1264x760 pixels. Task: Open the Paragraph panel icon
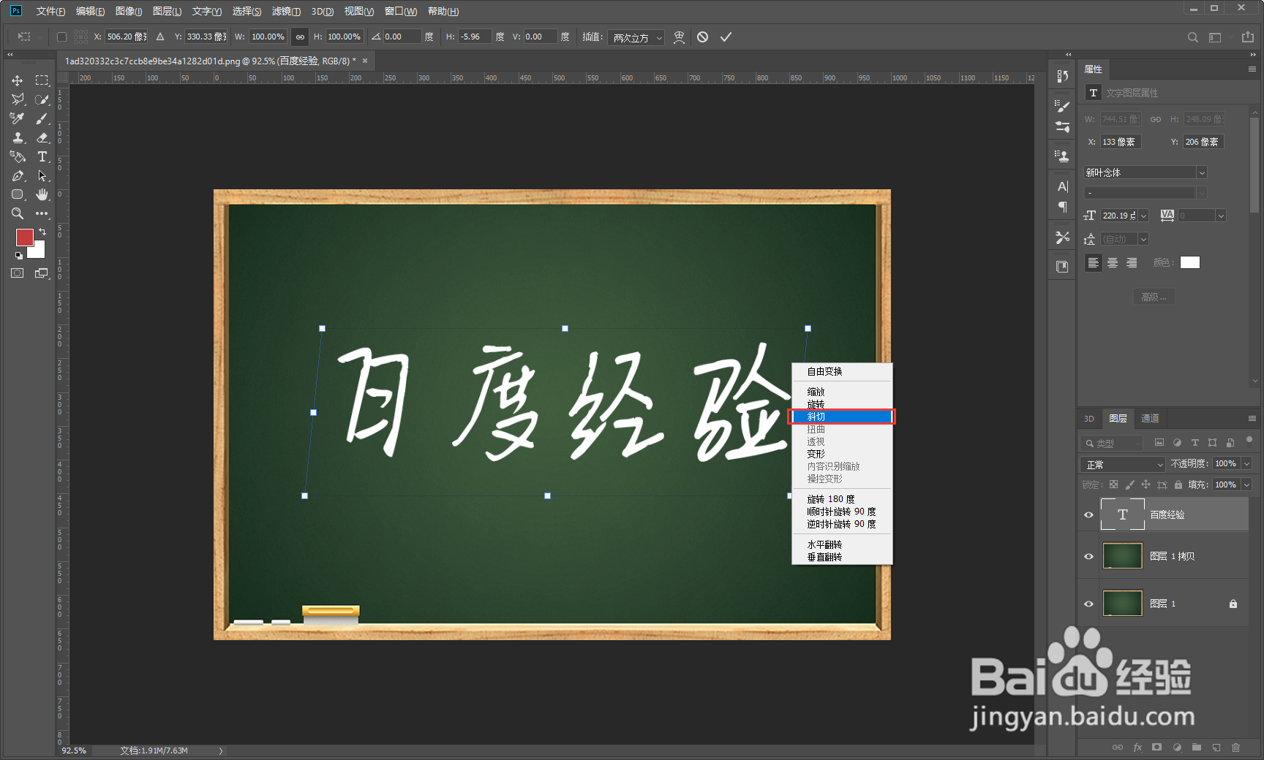coord(1063,208)
